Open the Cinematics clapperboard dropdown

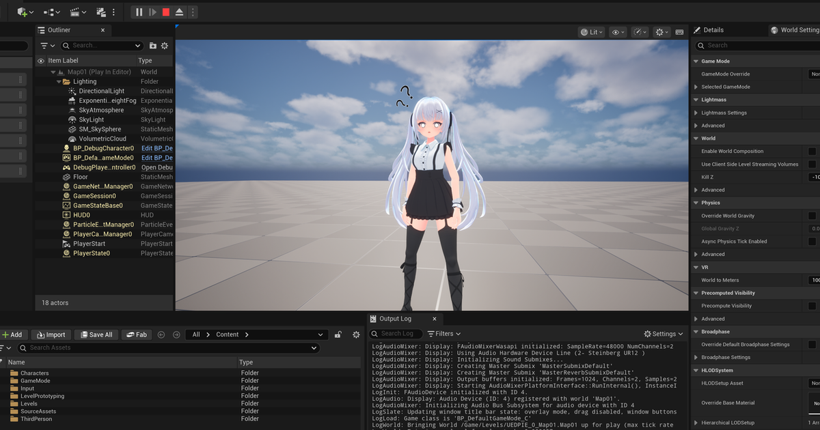(x=78, y=12)
